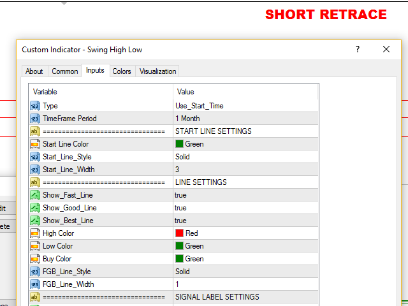Open the About tab

pyautogui.click(x=34, y=71)
